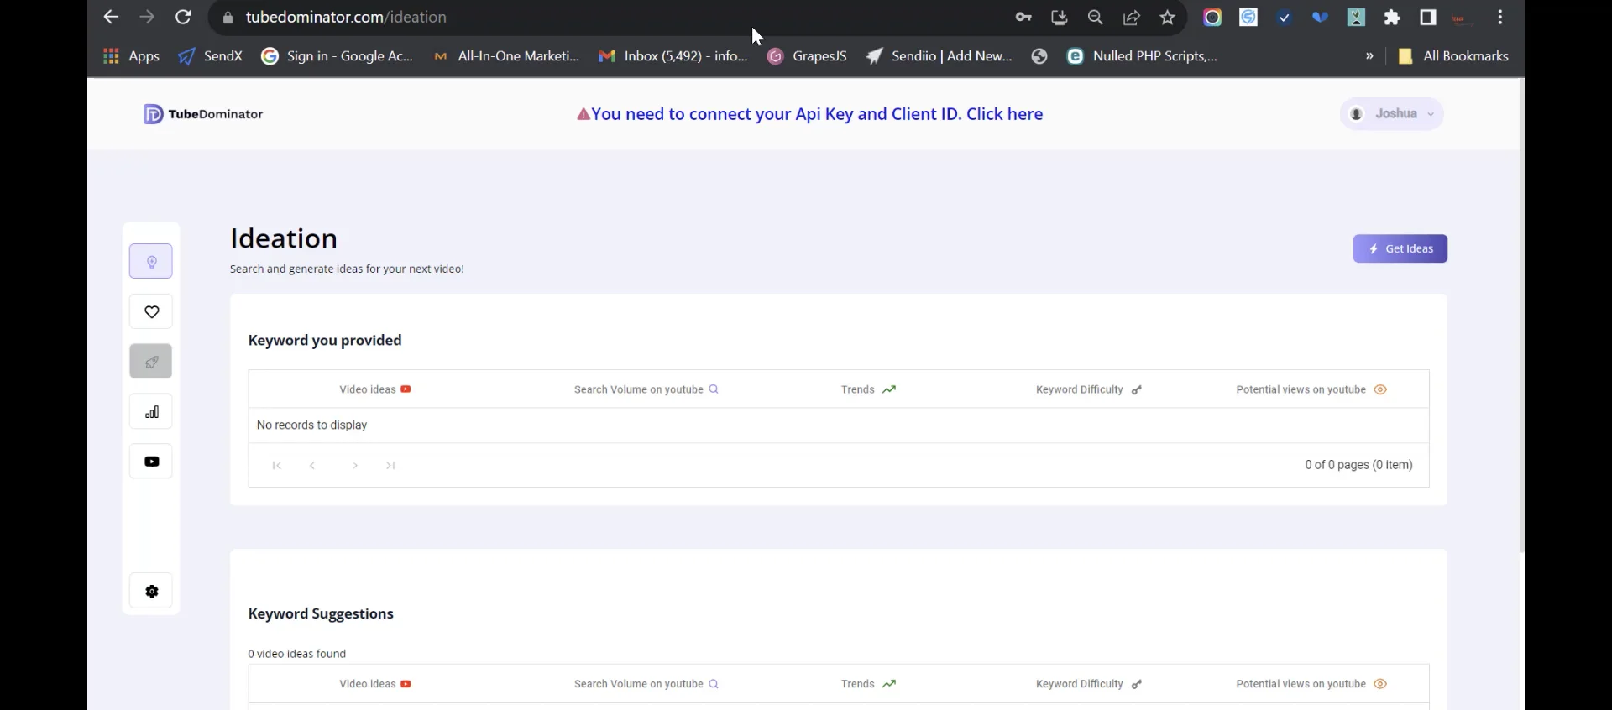Expand the Joshua account dropdown

(1392, 114)
